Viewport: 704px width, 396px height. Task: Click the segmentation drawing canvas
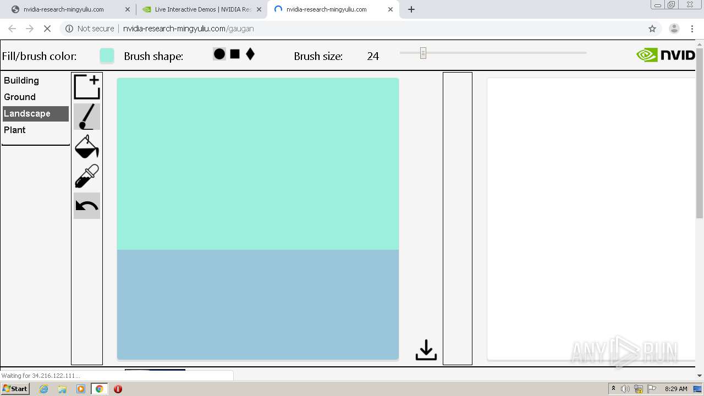tap(258, 219)
